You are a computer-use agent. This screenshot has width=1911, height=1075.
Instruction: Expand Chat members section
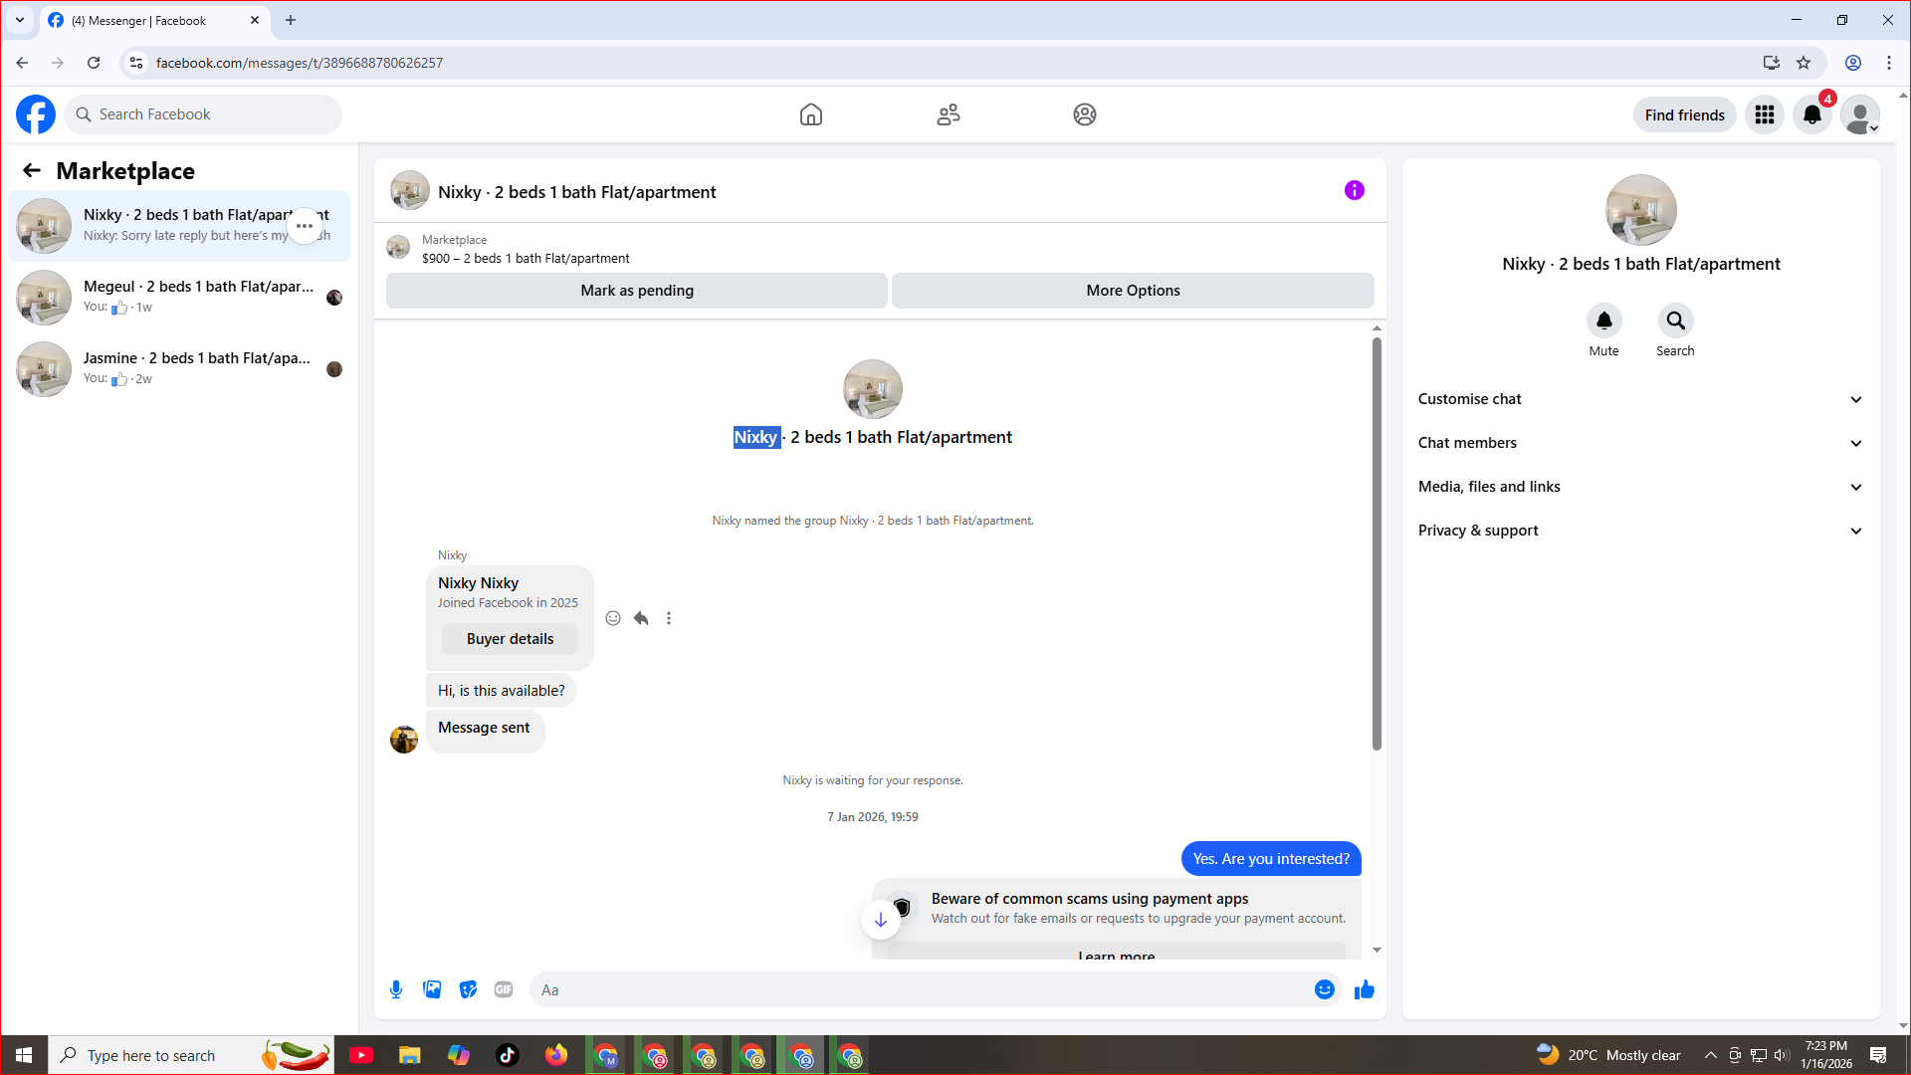1640,443
